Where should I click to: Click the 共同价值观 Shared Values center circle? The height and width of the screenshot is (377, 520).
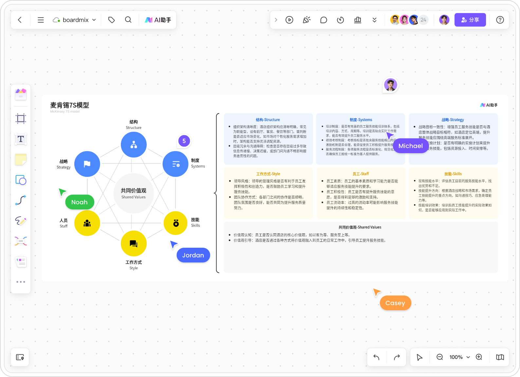(134, 193)
